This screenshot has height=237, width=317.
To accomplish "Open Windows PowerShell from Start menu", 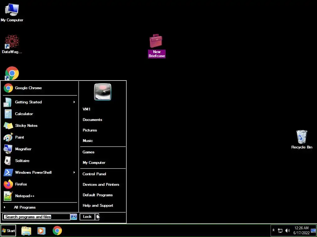I will coord(40,173).
